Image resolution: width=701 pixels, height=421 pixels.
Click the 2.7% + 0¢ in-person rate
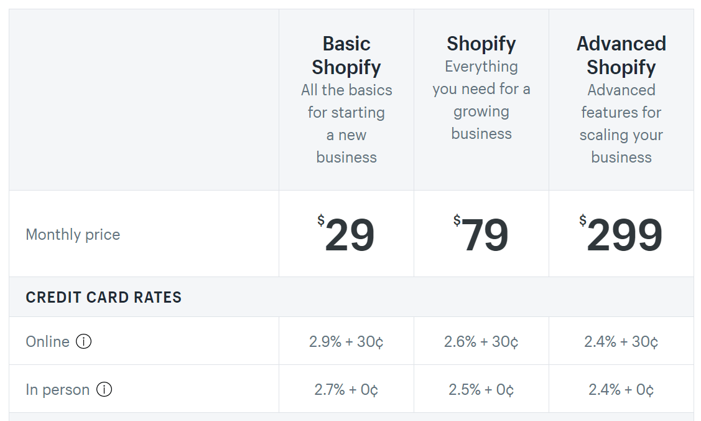click(x=346, y=390)
